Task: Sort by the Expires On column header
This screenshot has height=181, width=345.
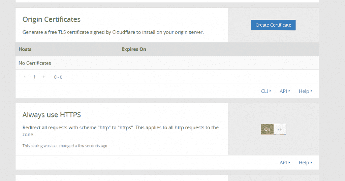Action: coord(134,49)
